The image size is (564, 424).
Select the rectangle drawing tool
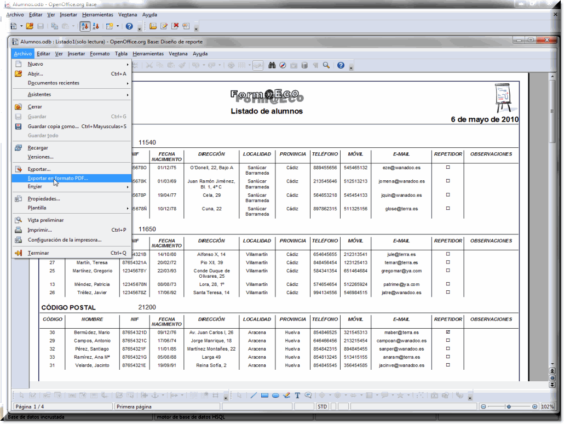pyautogui.click(x=265, y=395)
